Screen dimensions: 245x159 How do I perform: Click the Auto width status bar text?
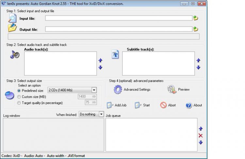coord(56,156)
